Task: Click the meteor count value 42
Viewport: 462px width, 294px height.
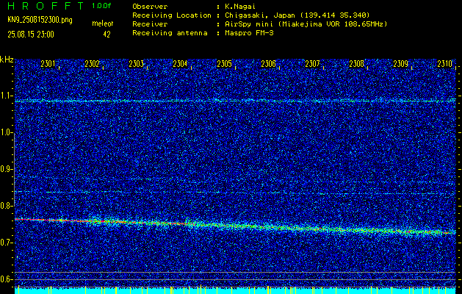Action: [x=107, y=35]
